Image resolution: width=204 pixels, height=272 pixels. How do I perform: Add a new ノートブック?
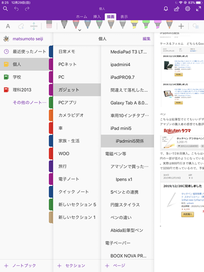point(20,265)
